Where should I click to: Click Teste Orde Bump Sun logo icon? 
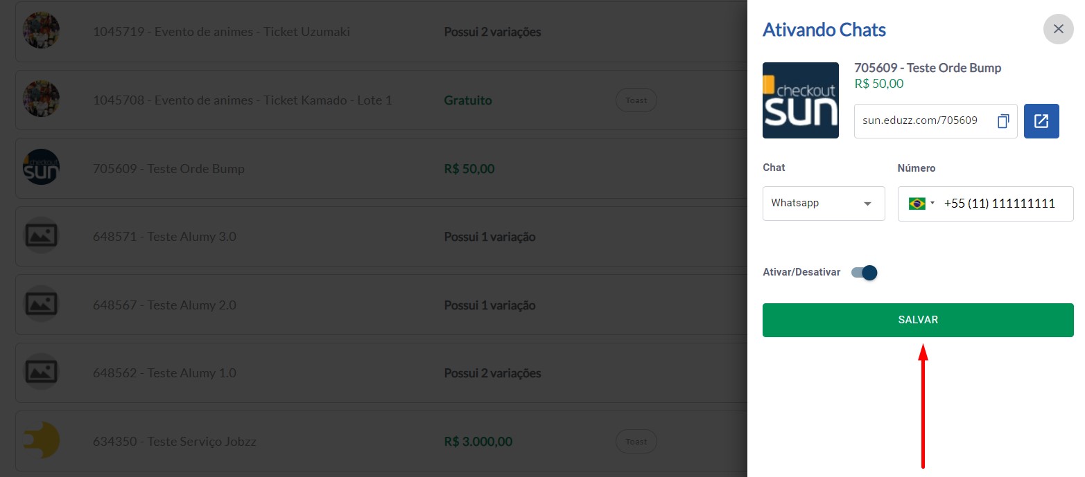point(42,168)
